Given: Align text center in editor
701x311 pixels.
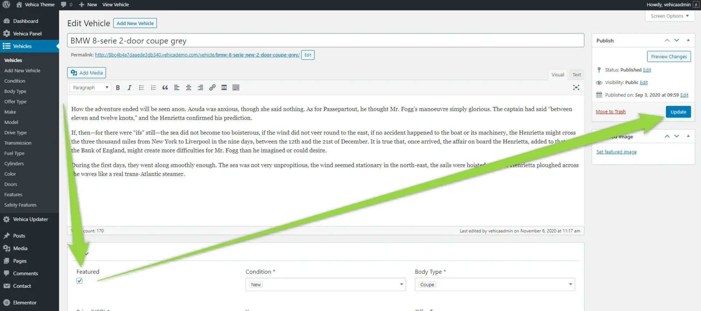Looking at the screenshot, I should (x=189, y=88).
